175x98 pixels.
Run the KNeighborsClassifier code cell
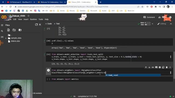coord(48,70)
